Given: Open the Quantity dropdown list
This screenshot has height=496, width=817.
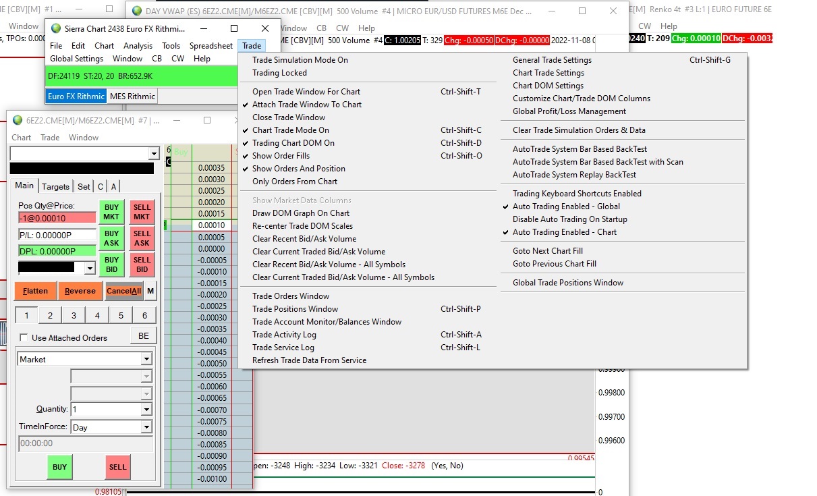Looking at the screenshot, I should pyautogui.click(x=146, y=409).
